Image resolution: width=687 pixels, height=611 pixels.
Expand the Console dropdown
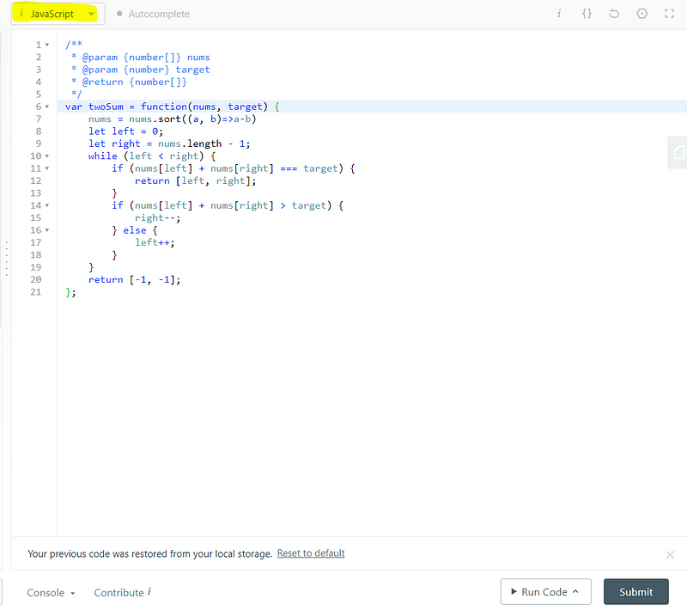pos(51,593)
